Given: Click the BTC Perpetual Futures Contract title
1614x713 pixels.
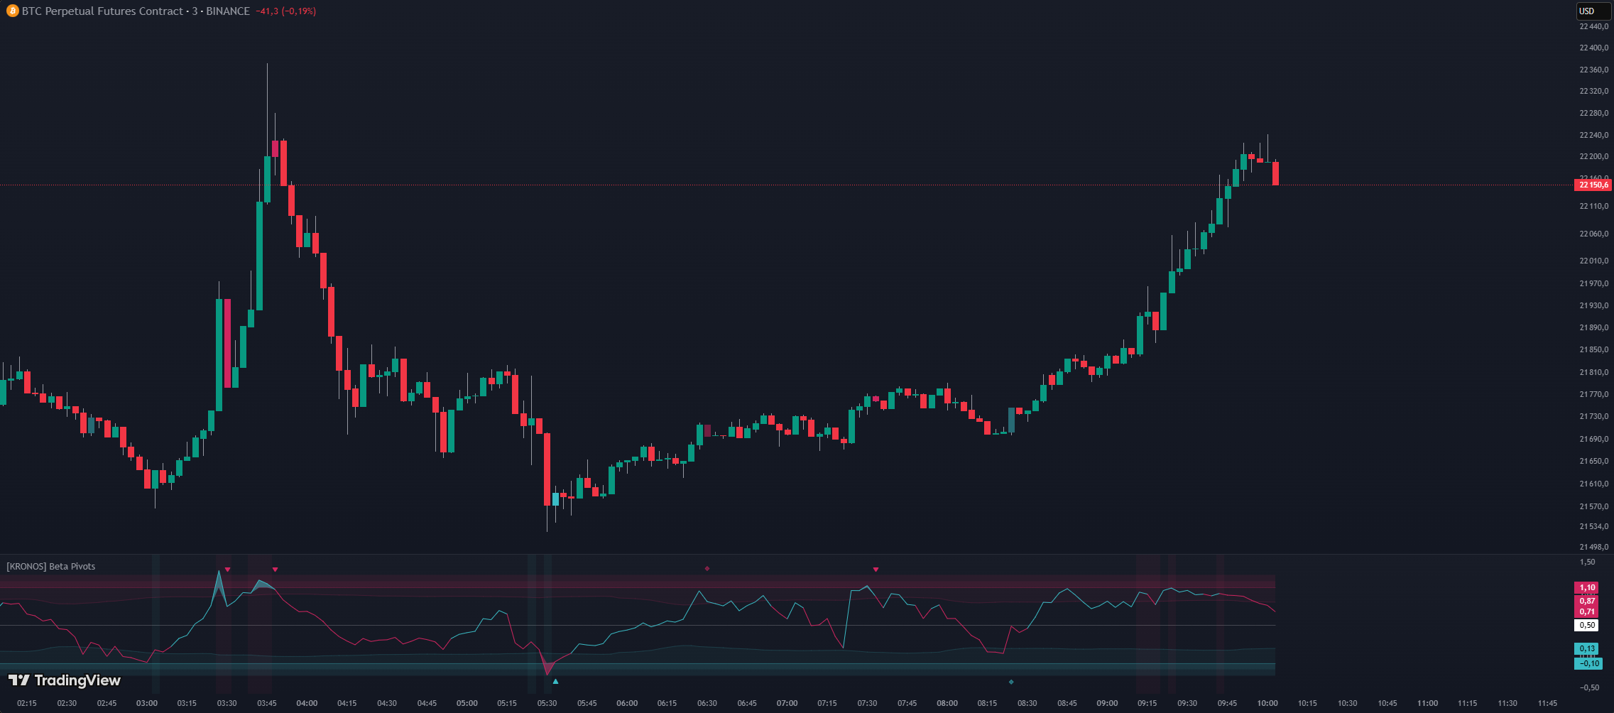Looking at the screenshot, I should pos(102,11).
